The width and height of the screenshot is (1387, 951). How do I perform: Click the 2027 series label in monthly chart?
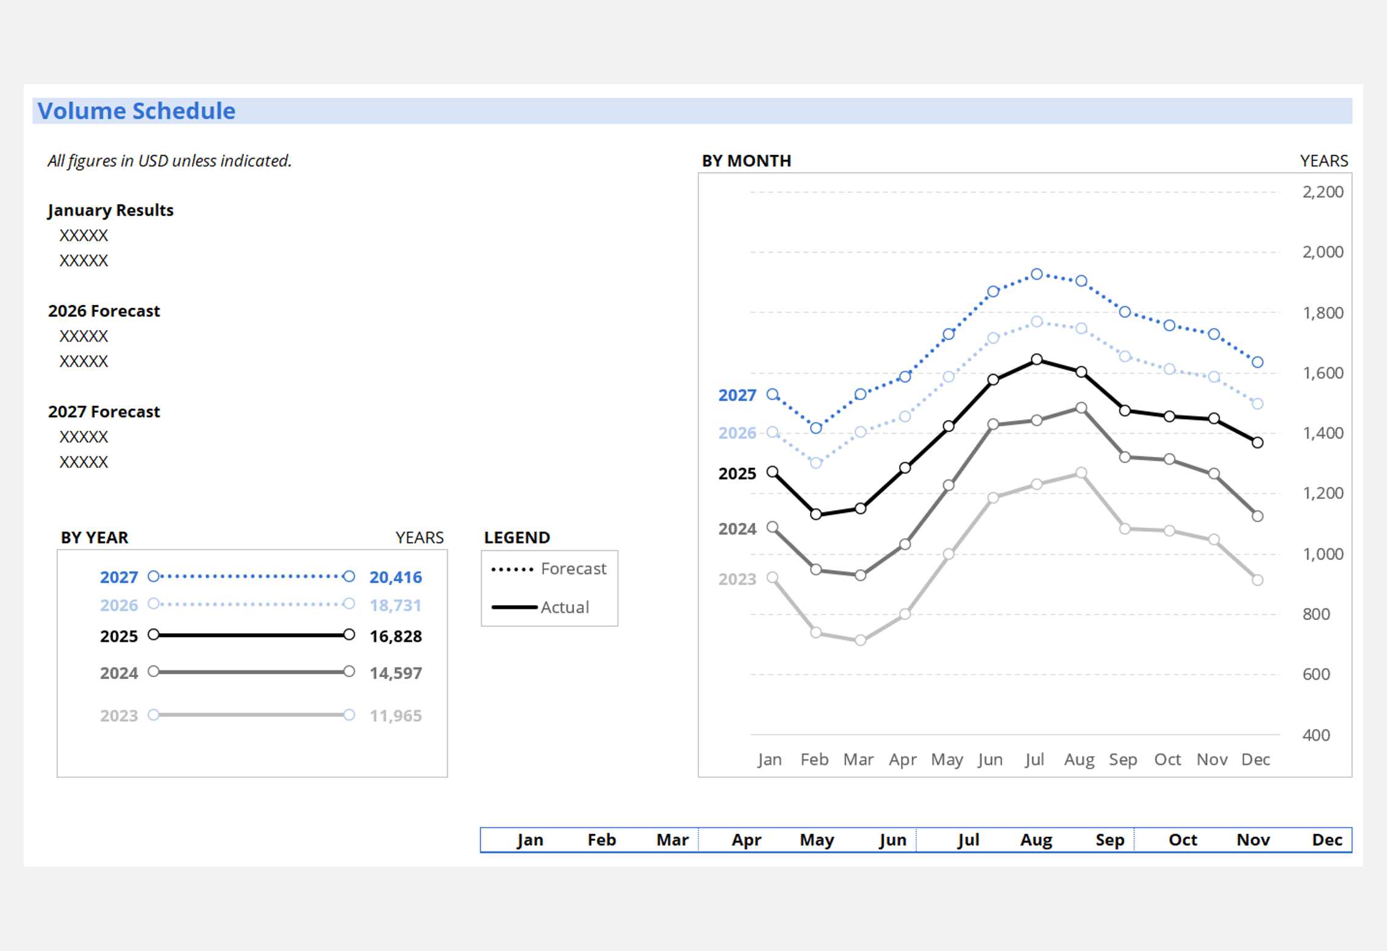[x=737, y=395]
